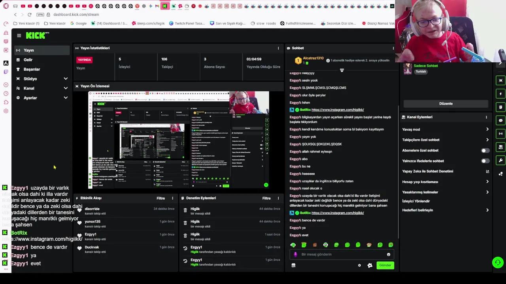The image size is (506, 284).
Task: Go back with the browser back arrow
Action: [x=15, y=15]
